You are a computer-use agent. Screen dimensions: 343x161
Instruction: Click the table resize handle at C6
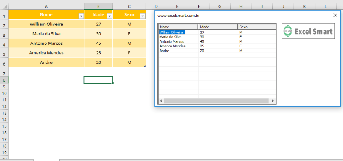145,66
